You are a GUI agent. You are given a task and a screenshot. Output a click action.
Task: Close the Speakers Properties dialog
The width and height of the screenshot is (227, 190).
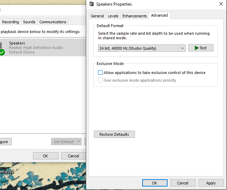tap(221, 4)
